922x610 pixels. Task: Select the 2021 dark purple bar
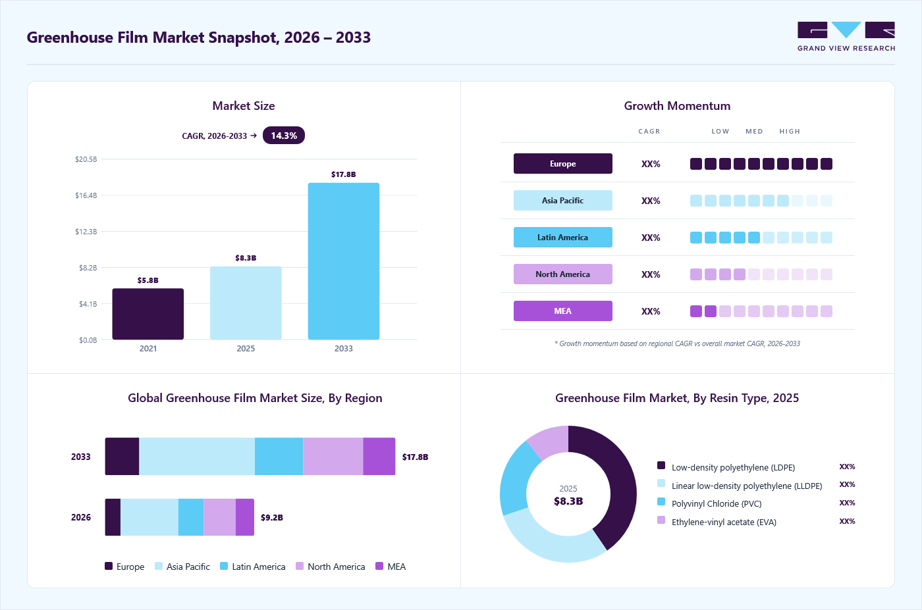148,314
